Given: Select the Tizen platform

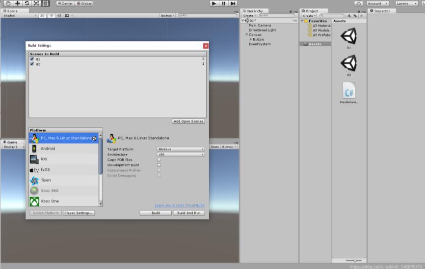Looking at the screenshot, I should click(x=64, y=180).
